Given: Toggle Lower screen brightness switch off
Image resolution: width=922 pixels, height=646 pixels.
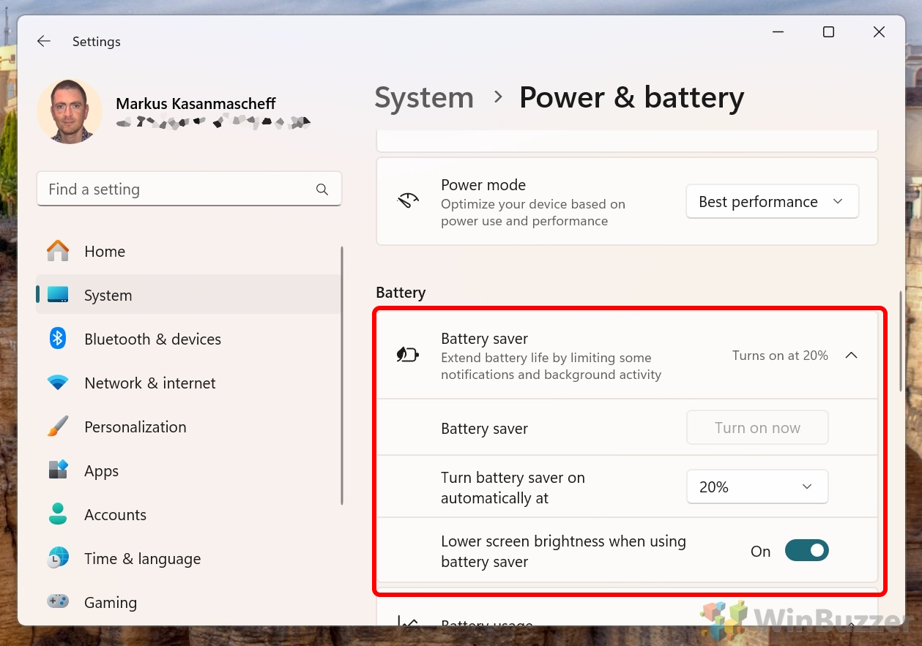Looking at the screenshot, I should pyautogui.click(x=806, y=551).
